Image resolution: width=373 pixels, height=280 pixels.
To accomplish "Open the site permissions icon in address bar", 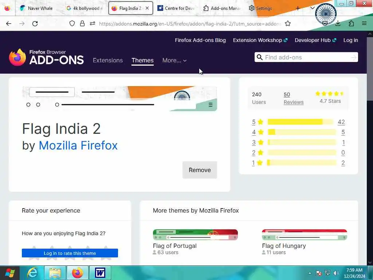I will tap(93, 23).
